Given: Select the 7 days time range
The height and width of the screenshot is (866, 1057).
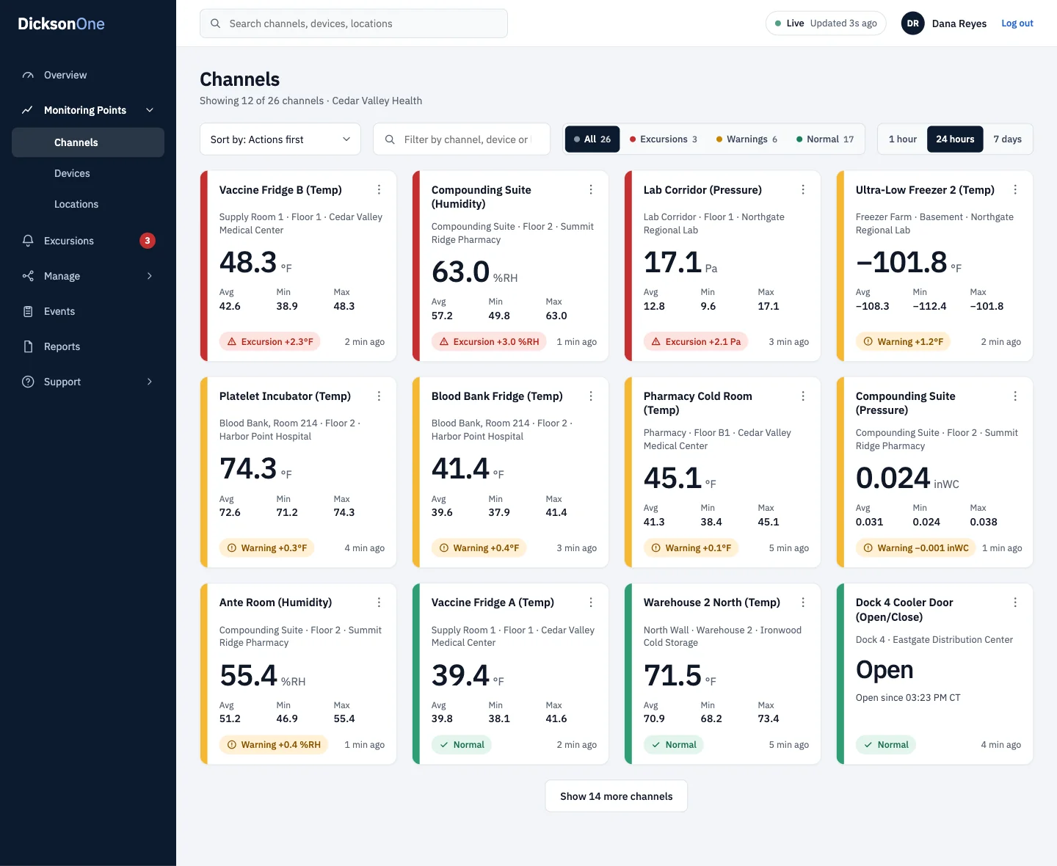Looking at the screenshot, I should (x=1007, y=139).
